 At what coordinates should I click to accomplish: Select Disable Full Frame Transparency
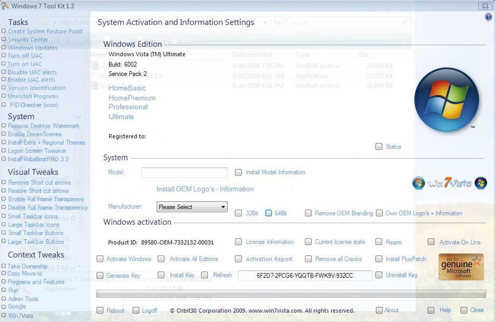tap(4, 207)
